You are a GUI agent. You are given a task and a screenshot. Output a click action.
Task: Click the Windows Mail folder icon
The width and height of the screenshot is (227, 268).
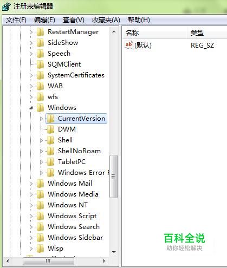click(x=40, y=184)
